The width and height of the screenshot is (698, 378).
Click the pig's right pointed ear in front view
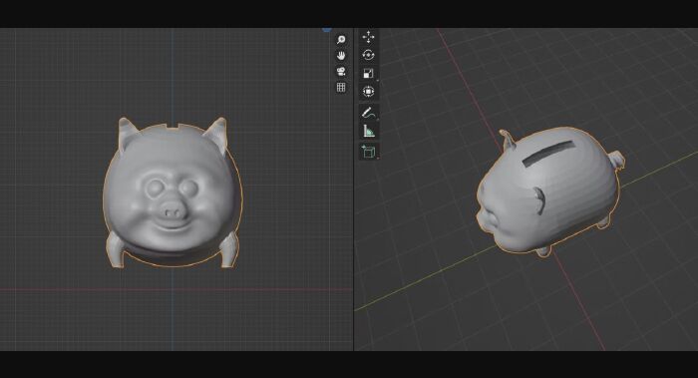(216, 133)
